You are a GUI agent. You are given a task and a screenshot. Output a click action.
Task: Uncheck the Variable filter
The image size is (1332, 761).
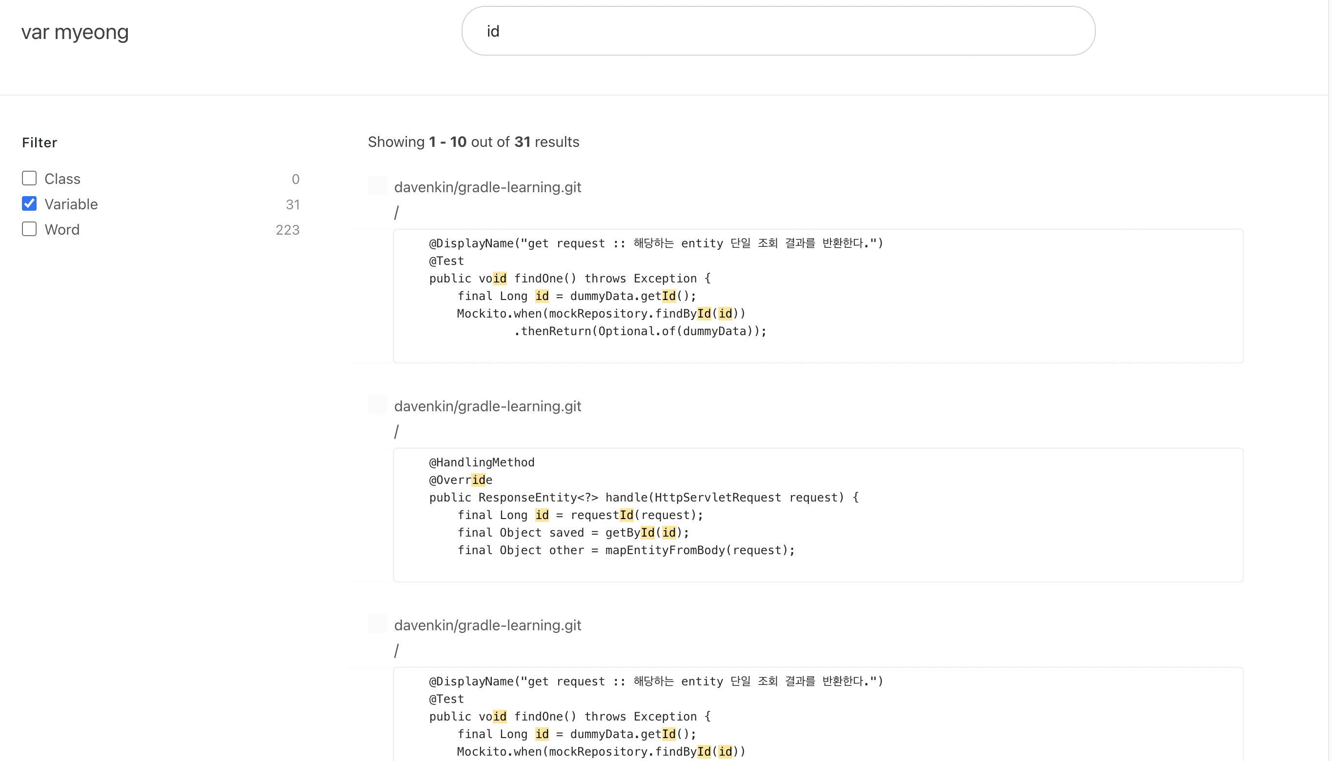[x=29, y=203]
